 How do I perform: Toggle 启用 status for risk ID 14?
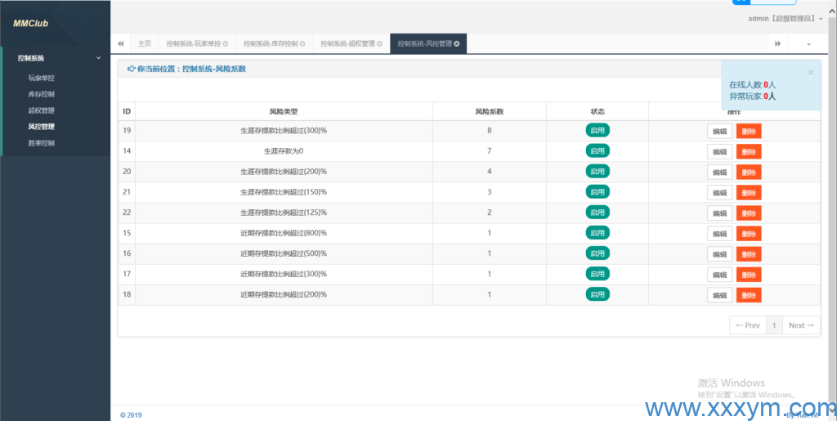pos(598,151)
